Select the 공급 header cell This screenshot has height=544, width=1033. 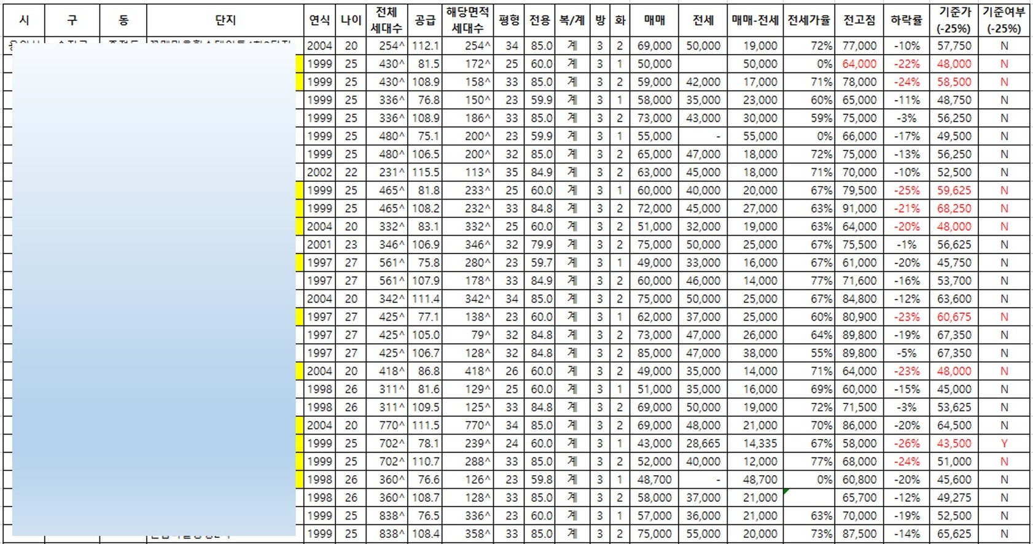pos(425,20)
